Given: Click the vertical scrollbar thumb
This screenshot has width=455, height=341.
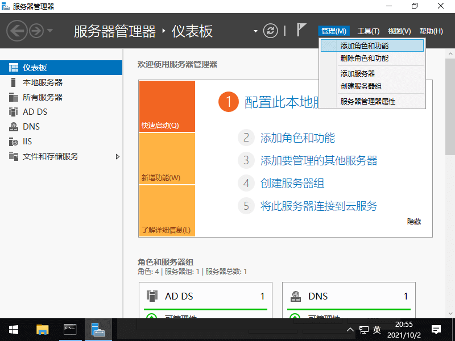Looking at the screenshot, I should 450,107.
